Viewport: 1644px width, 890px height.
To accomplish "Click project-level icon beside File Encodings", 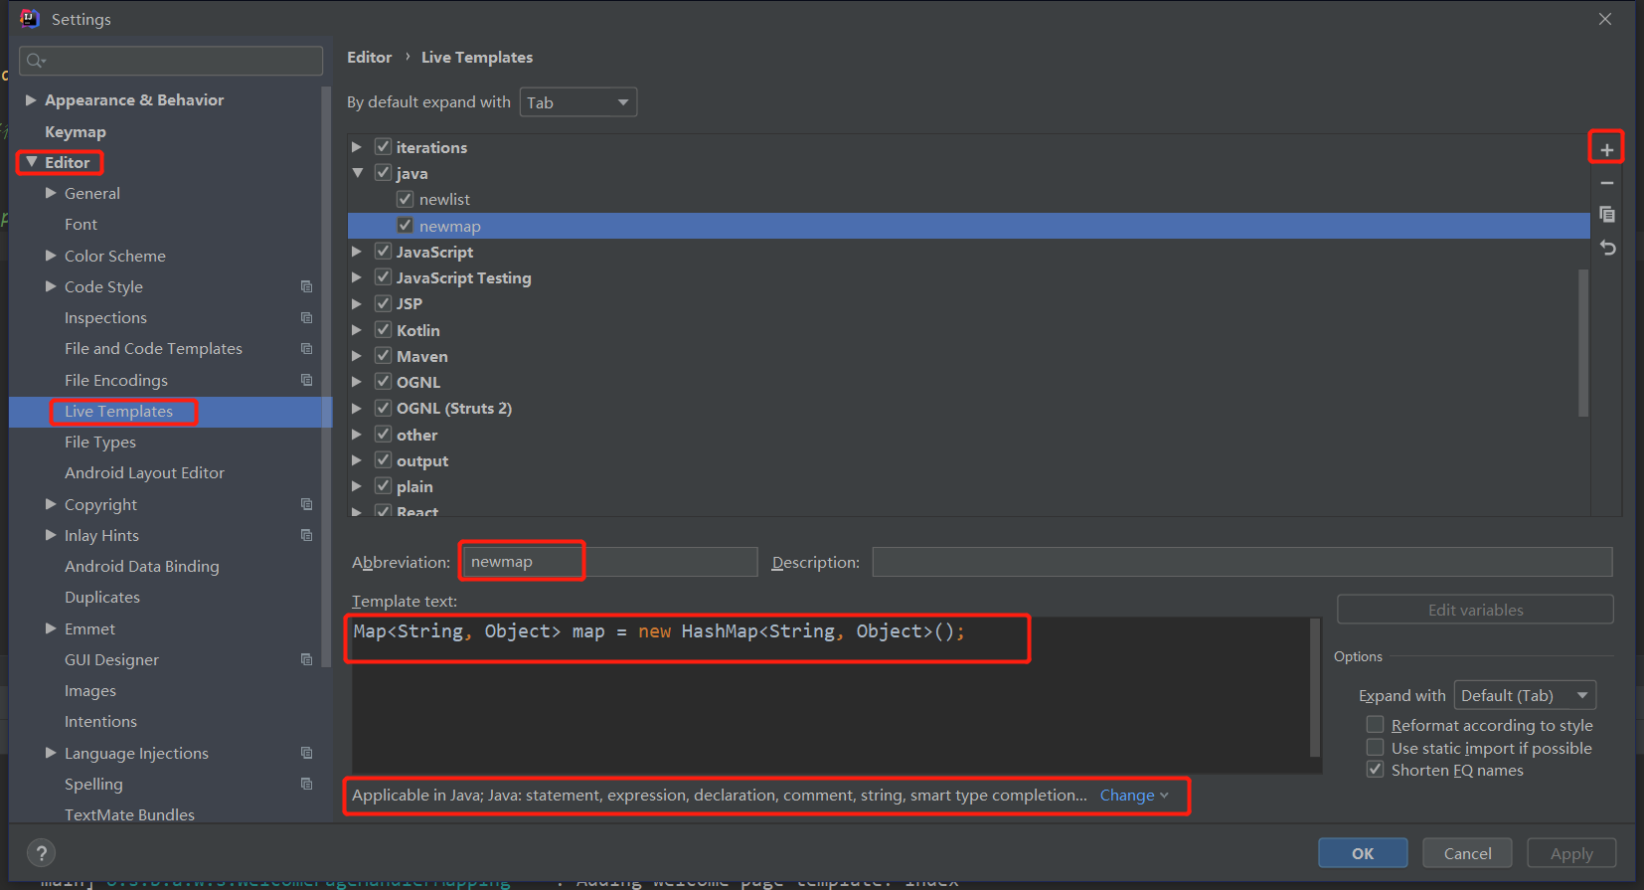I will [306, 380].
